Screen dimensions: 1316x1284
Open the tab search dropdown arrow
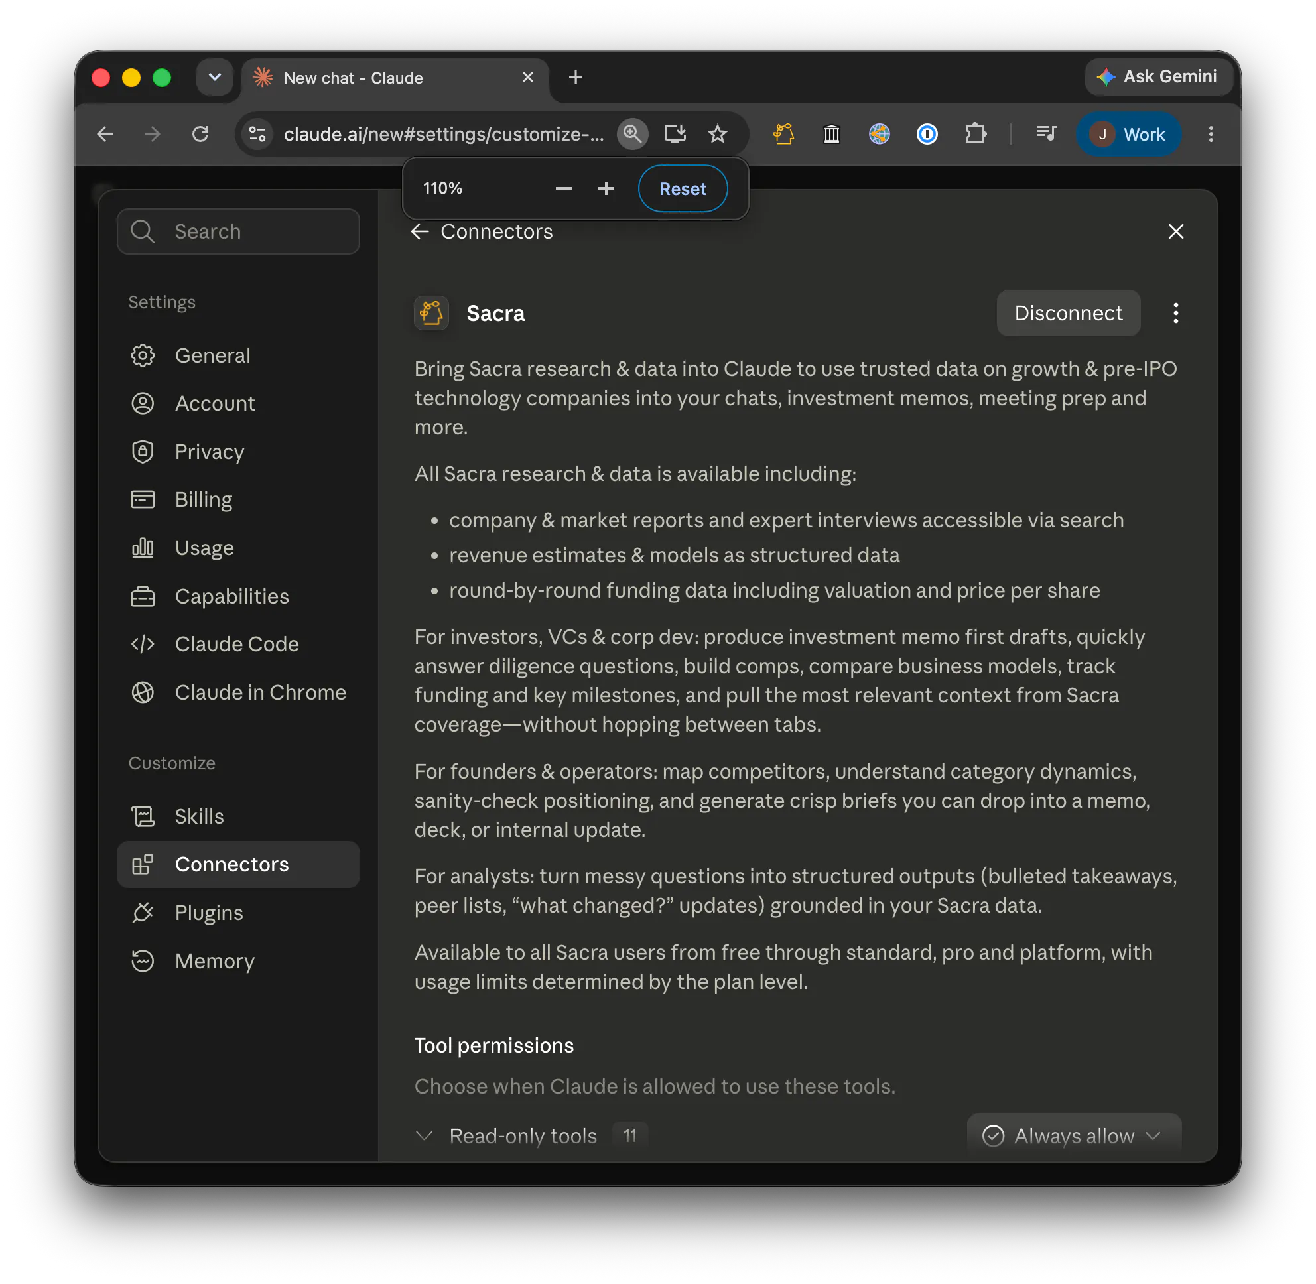pos(214,77)
